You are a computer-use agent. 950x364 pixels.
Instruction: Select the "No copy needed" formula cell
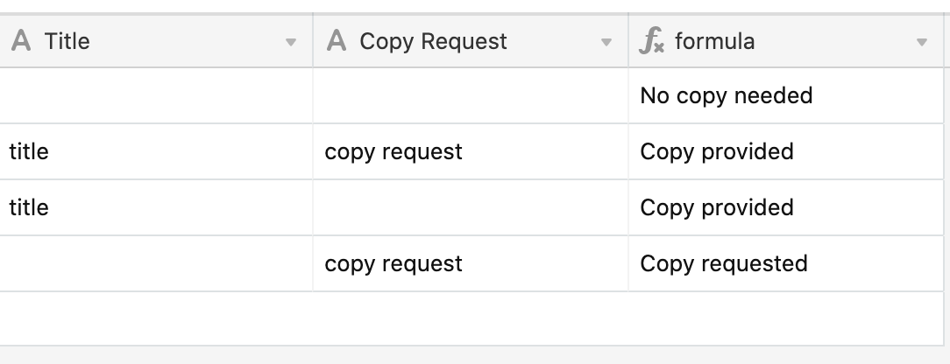pyautogui.click(x=786, y=95)
